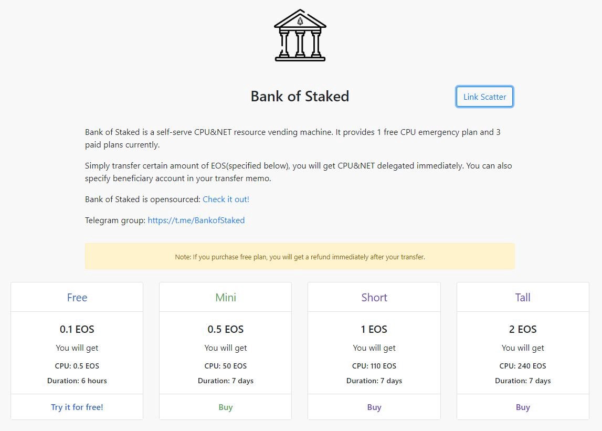Select the Tall plan header
The image size is (602, 431).
tap(522, 297)
